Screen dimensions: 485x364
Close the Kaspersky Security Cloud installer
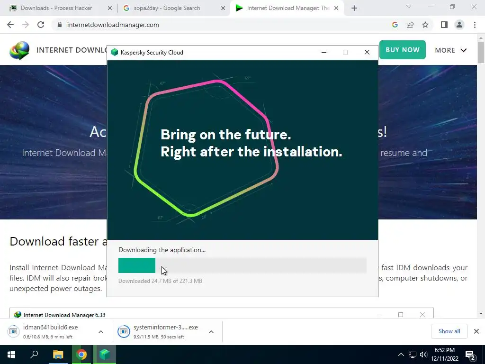[367, 52]
